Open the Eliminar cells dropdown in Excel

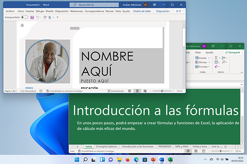(x=203, y=62)
